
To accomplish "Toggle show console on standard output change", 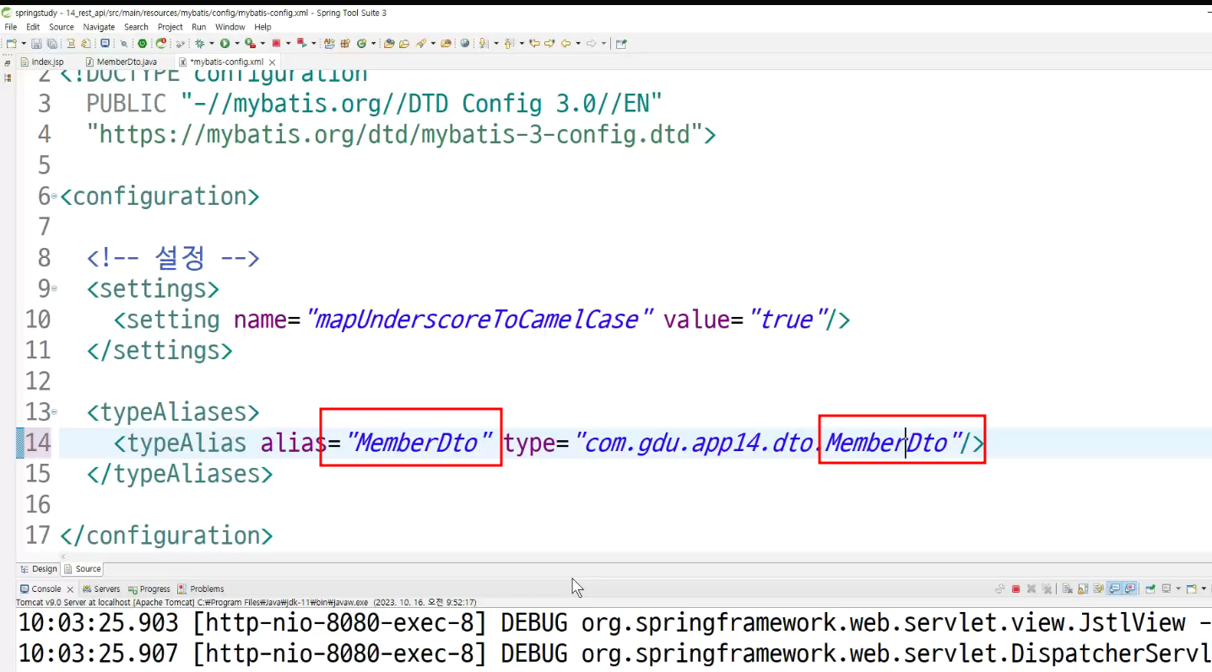I will [1114, 589].
